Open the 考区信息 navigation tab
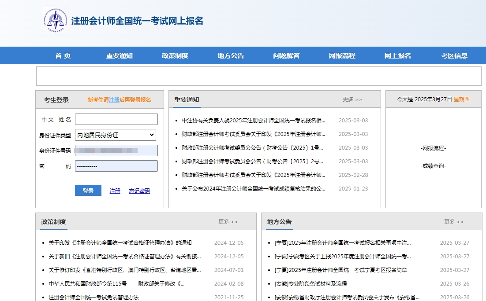The image size is (486, 301). click(454, 55)
